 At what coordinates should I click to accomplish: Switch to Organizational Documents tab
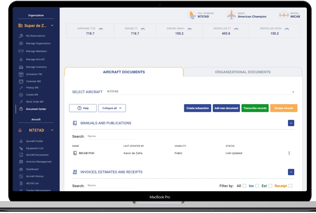click(x=243, y=72)
